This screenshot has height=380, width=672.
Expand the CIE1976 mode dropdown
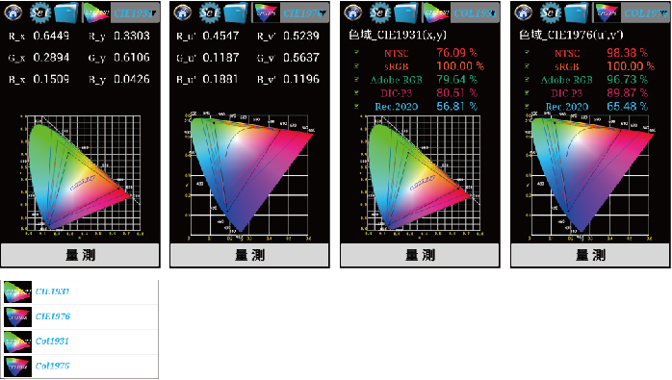pyautogui.click(x=304, y=13)
